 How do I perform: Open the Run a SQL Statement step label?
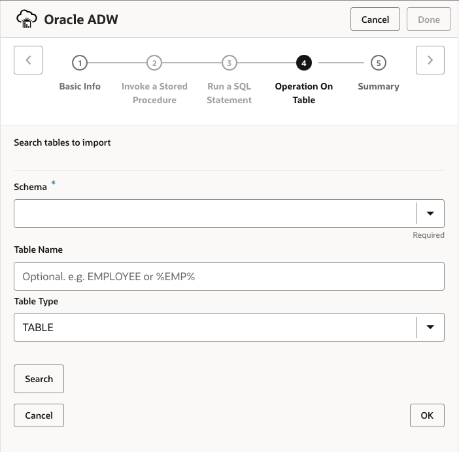(229, 93)
